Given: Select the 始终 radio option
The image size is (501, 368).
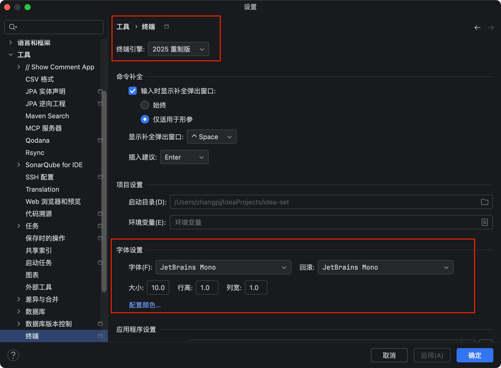Looking at the screenshot, I should pos(145,105).
